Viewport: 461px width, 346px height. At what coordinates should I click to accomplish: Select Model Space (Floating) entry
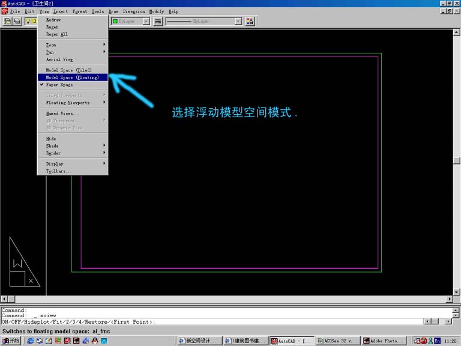pyautogui.click(x=73, y=77)
